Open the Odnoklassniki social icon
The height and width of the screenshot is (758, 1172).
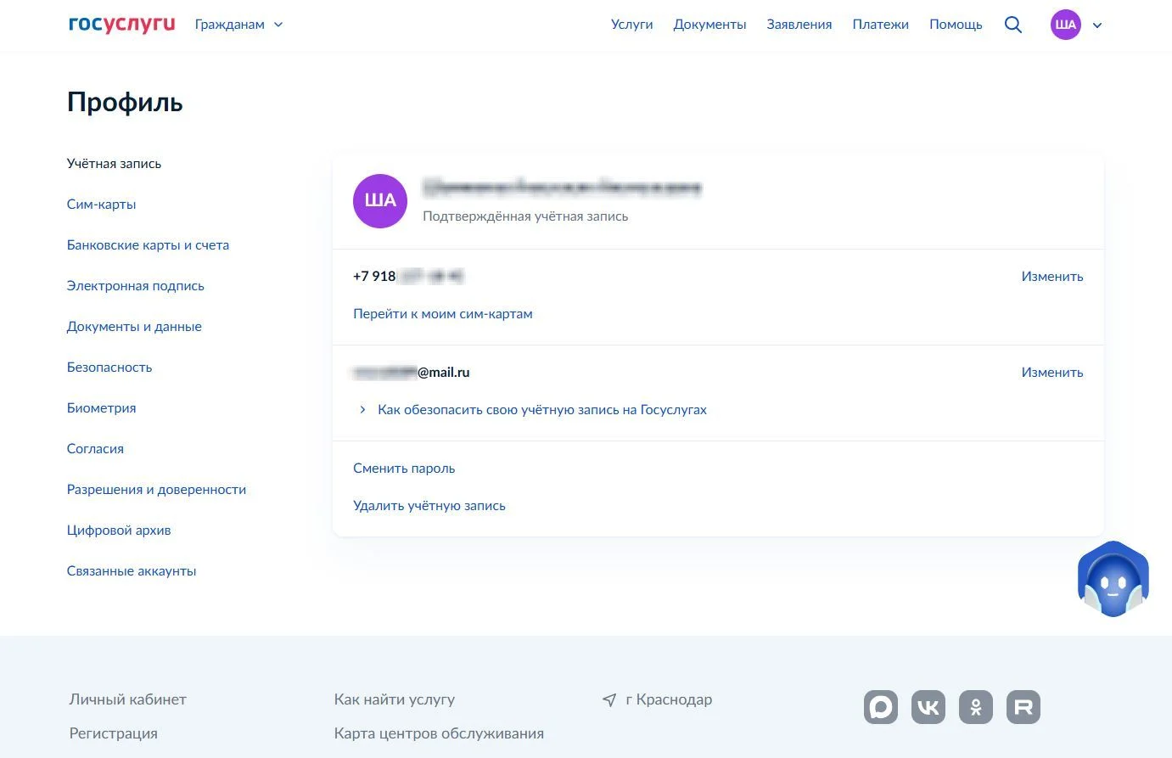click(976, 707)
